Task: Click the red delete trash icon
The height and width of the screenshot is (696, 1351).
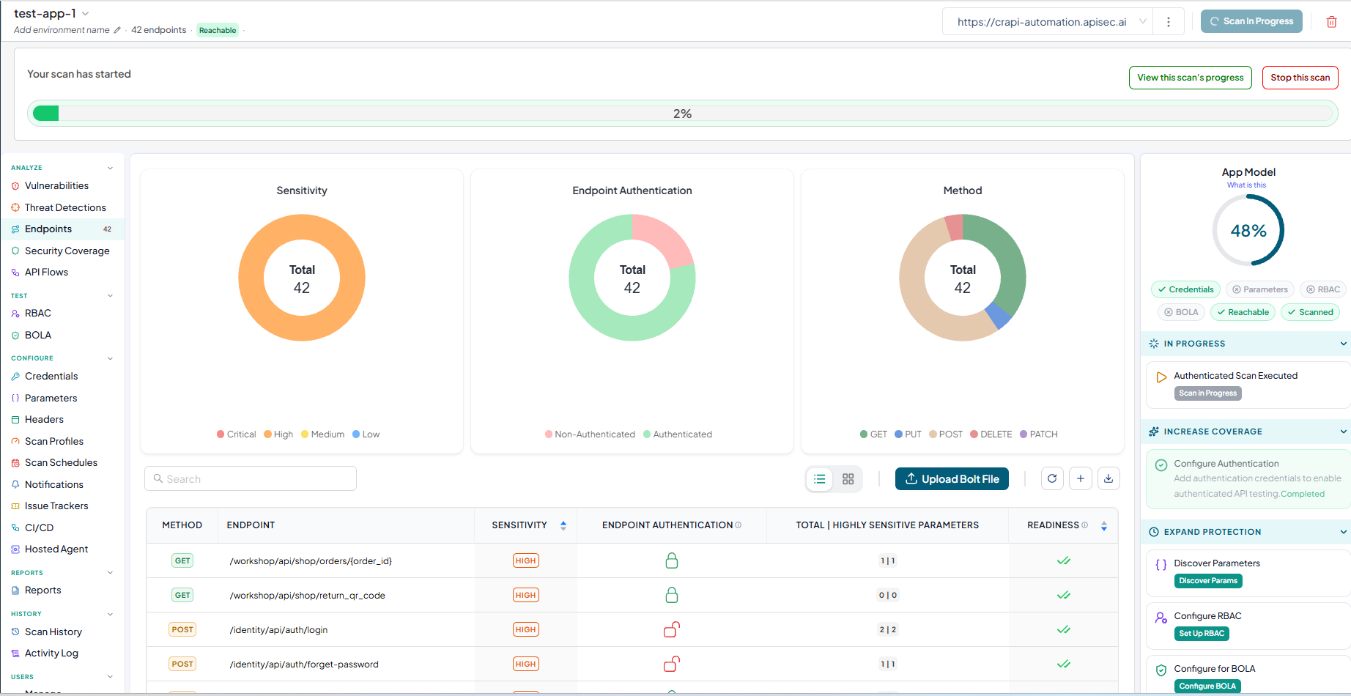Action: [1331, 21]
